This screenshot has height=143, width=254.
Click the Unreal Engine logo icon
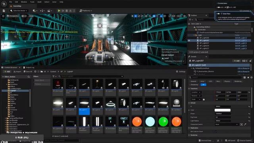(x=4, y=4)
